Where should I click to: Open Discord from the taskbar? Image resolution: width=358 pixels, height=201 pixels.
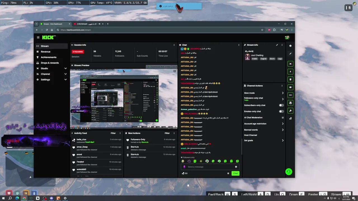(51, 198)
